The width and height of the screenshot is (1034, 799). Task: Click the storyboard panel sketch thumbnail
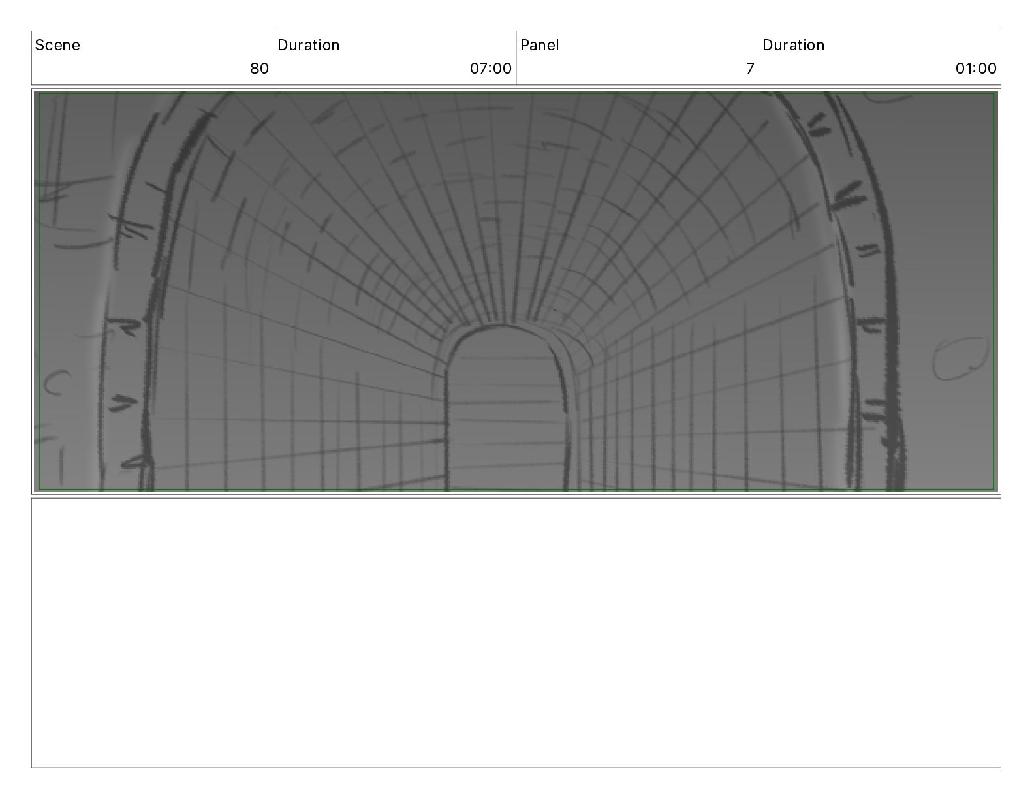(516, 291)
